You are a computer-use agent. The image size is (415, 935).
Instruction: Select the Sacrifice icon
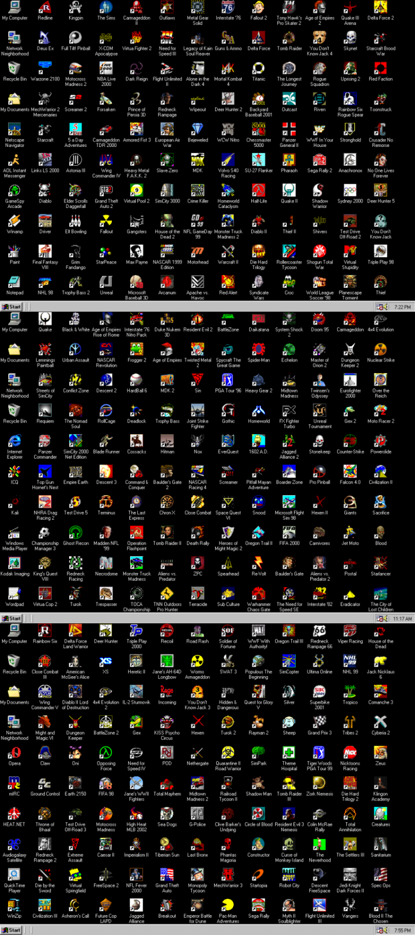point(381,502)
